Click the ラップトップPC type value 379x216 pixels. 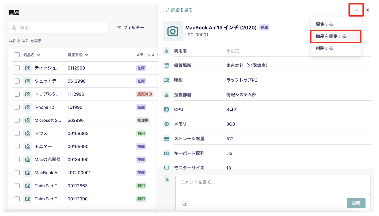point(242,80)
